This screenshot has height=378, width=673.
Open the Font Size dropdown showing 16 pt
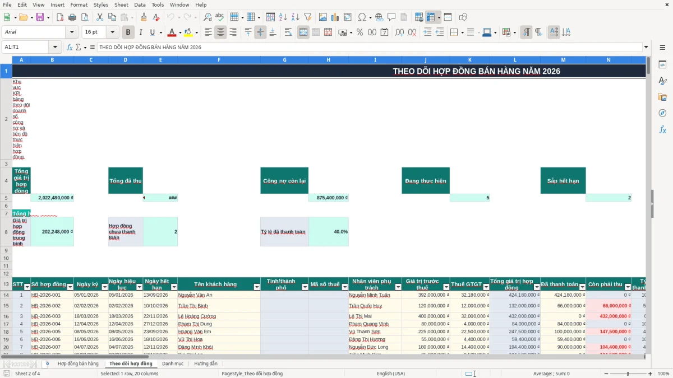pyautogui.click(x=113, y=32)
